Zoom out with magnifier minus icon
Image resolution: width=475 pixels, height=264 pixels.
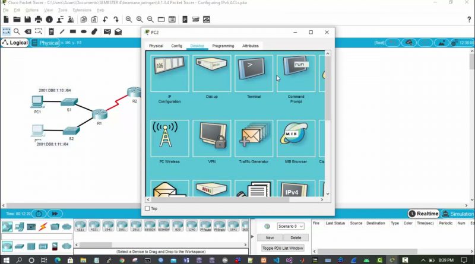coord(150,20)
